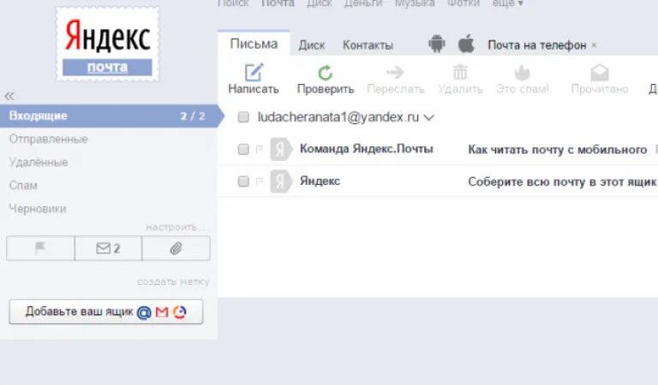Click the Проверить refresh icon

coord(326,73)
